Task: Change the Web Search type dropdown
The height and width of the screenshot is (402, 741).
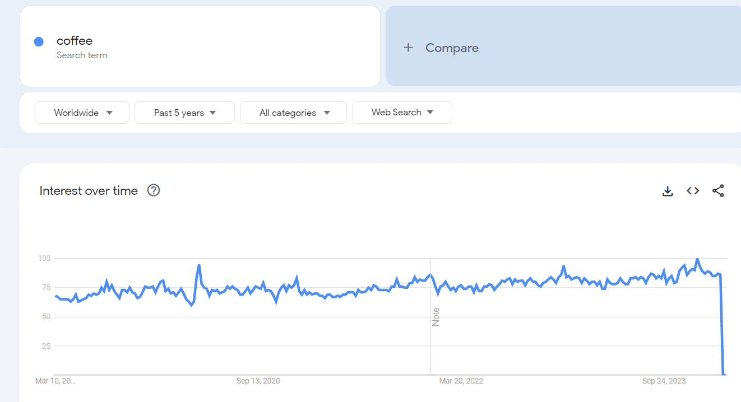Action: pos(402,113)
